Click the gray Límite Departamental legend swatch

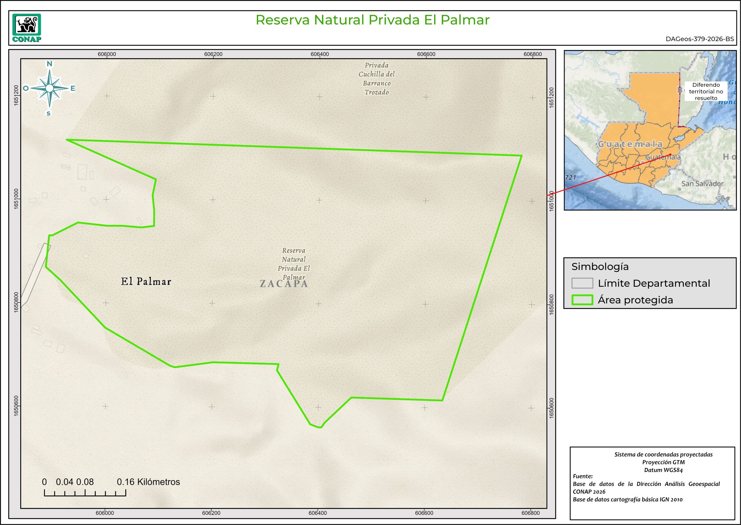click(582, 283)
